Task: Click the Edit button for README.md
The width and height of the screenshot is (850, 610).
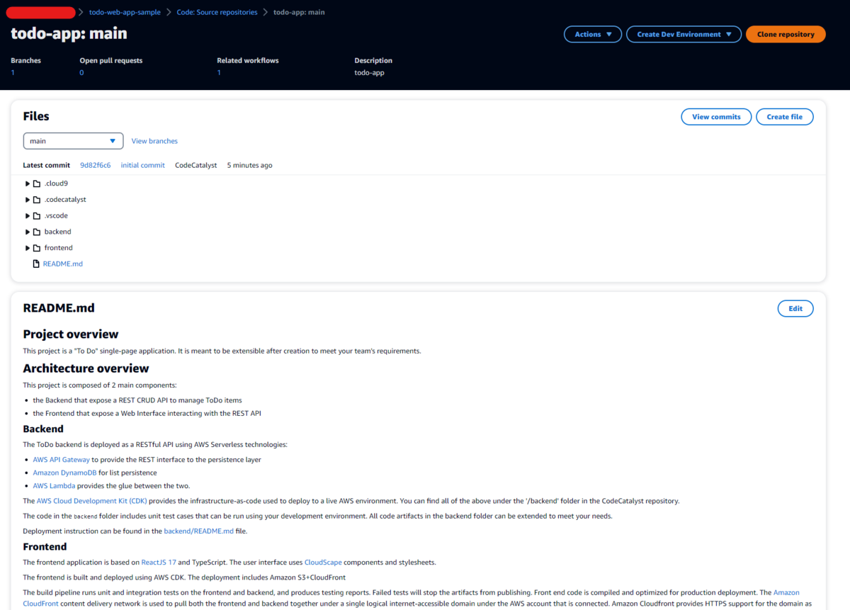Action: (x=795, y=308)
